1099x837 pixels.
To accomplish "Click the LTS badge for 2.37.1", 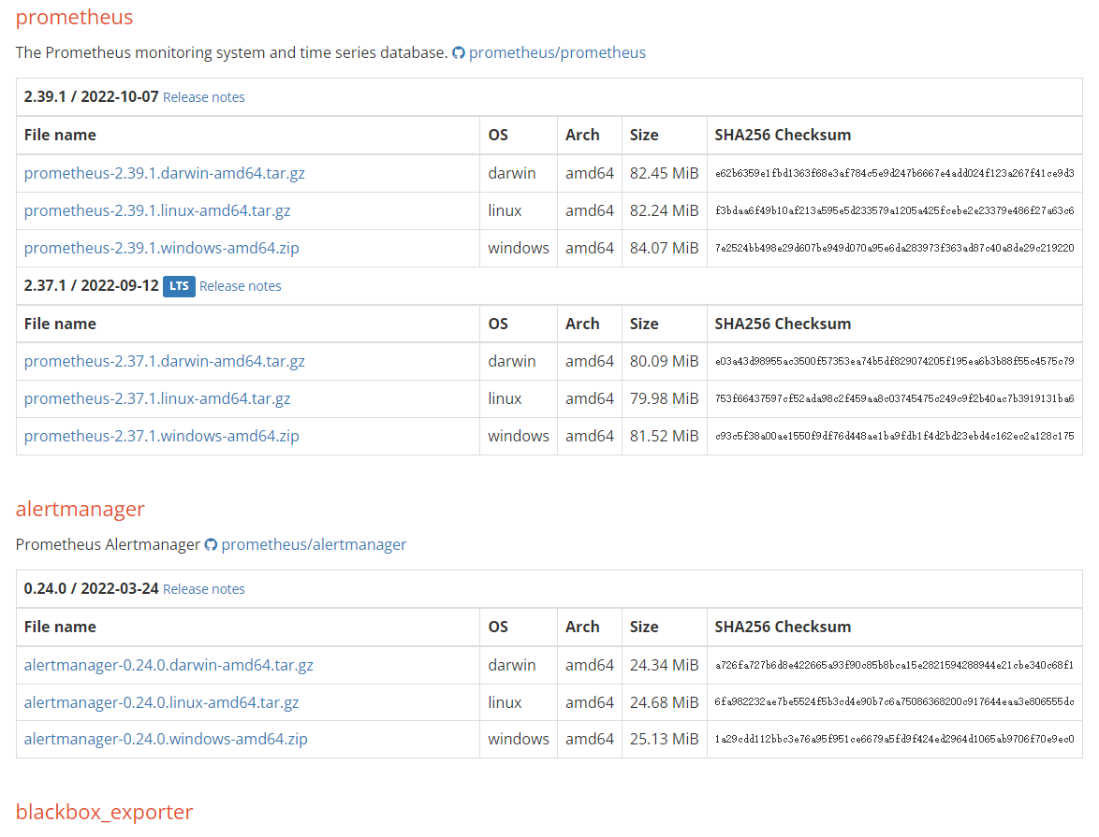I will click(x=179, y=286).
